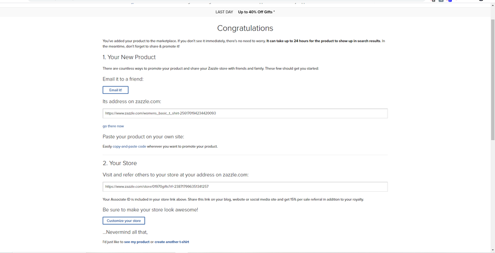Click the Email it! button
The height and width of the screenshot is (253, 495).
(115, 90)
